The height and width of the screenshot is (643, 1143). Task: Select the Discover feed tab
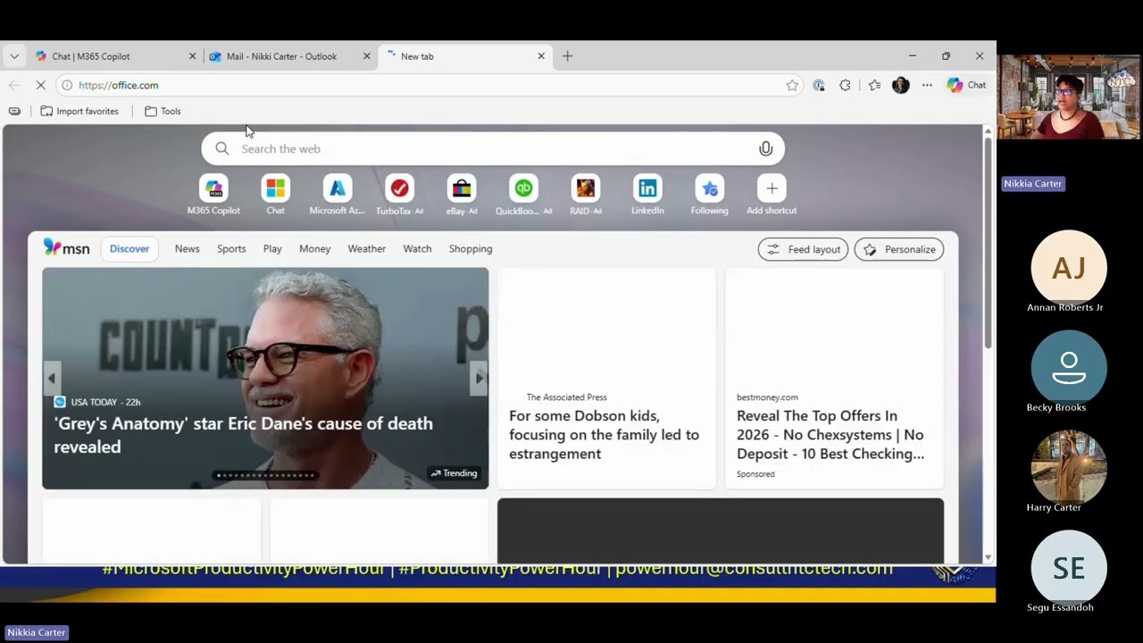pos(129,249)
